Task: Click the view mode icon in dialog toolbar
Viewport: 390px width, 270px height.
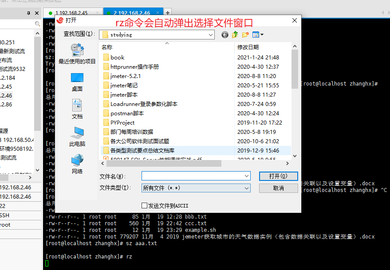Action: pos(256,35)
